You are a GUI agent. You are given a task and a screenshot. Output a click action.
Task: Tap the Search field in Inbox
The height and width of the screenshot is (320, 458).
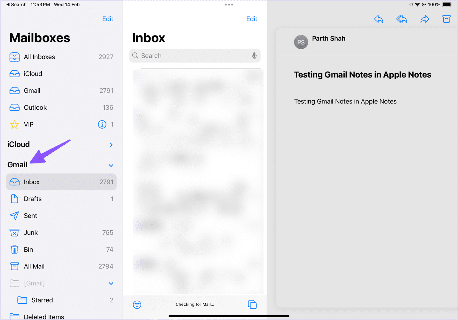[x=195, y=56]
